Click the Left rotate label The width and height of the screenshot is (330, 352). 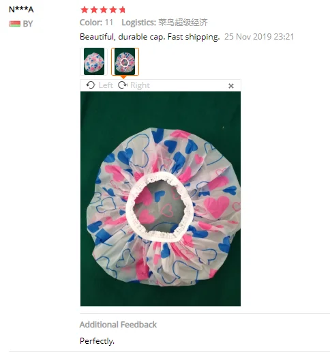click(106, 85)
